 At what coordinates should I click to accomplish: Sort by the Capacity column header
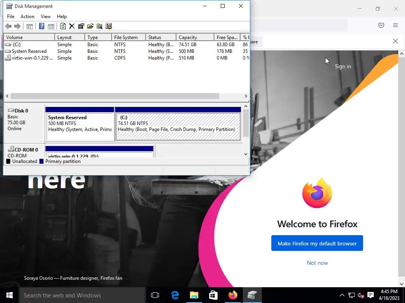(195, 37)
